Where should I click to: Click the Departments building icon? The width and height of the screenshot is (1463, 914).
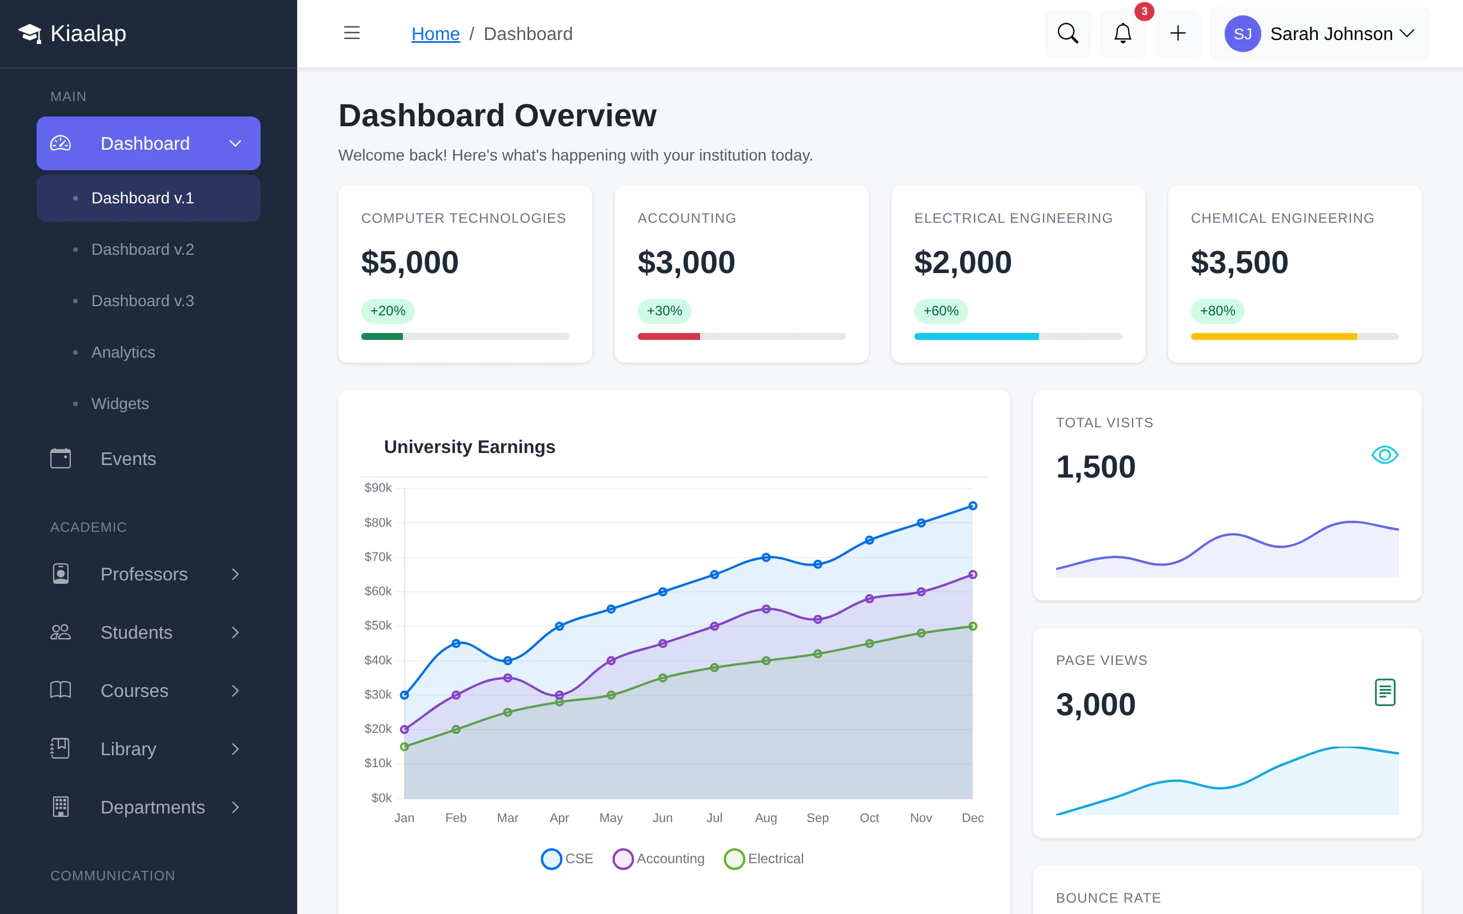(x=61, y=807)
